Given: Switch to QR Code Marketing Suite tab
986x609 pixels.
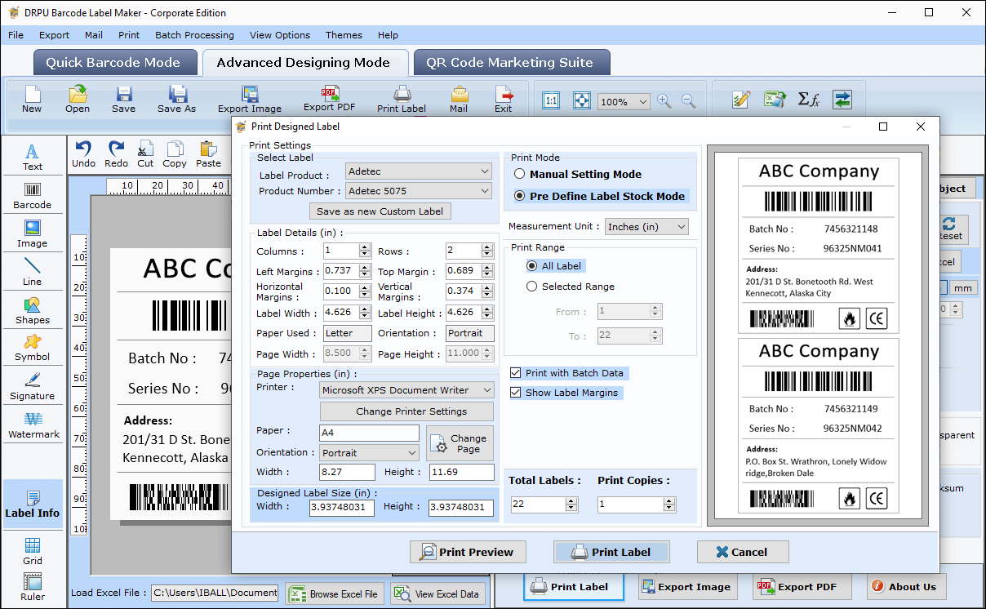Looking at the screenshot, I should tap(510, 63).
